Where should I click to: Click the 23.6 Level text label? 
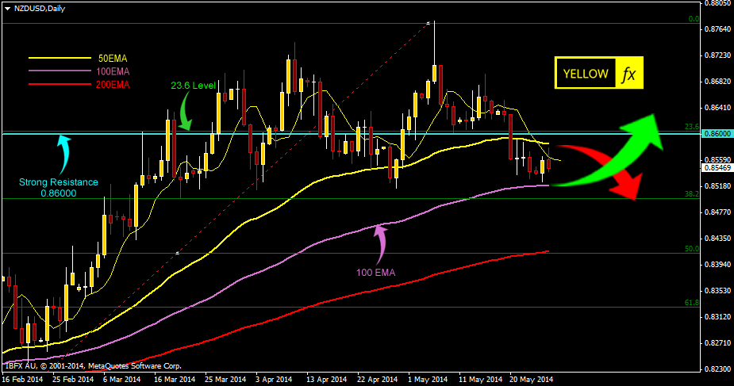[194, 84]
